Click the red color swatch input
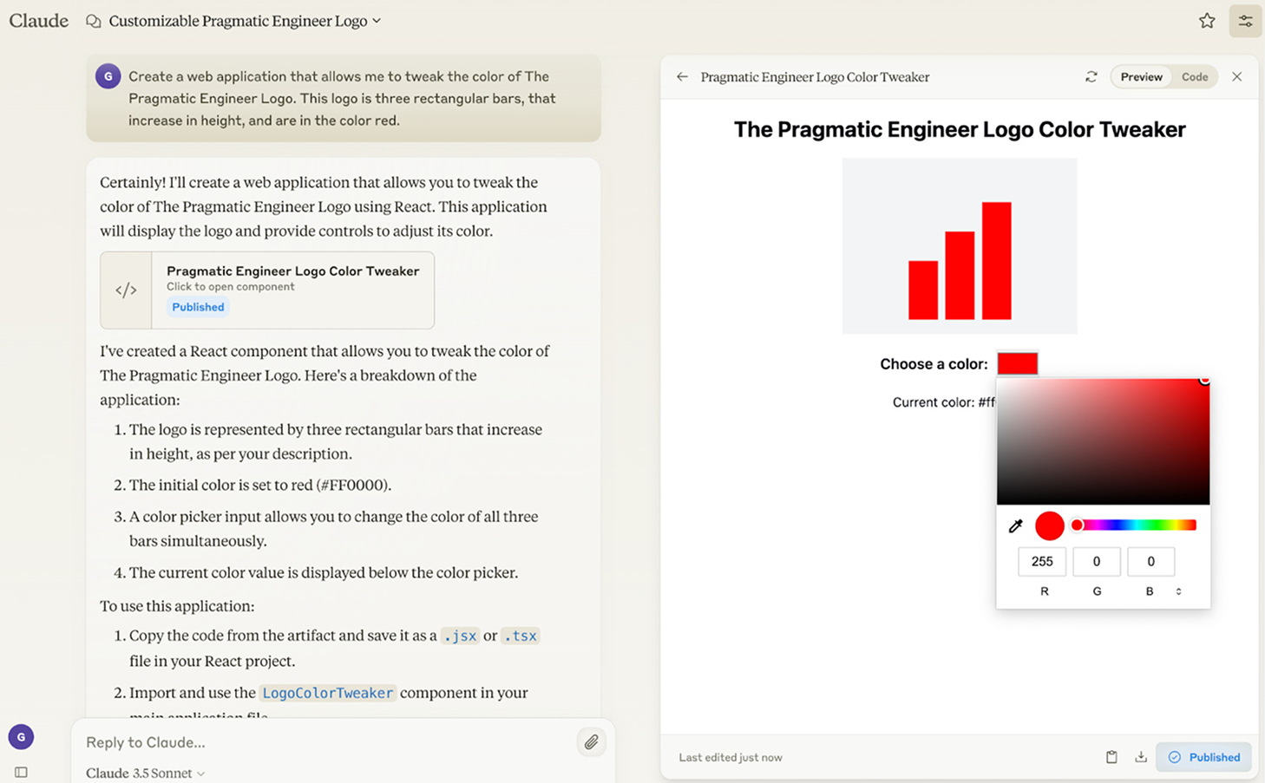Viewport: 1265px width, 783px height. click(x=1017, y=363)
